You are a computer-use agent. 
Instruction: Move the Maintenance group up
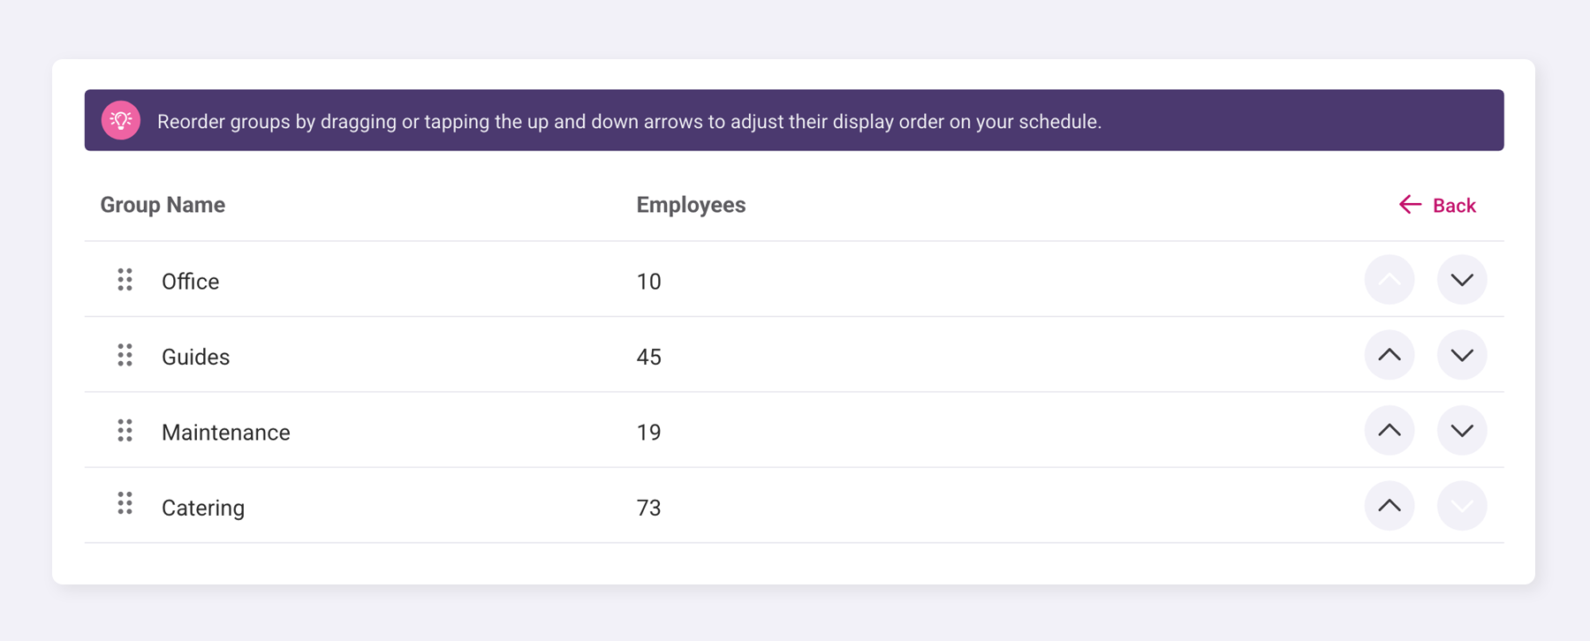point(1389,431)
